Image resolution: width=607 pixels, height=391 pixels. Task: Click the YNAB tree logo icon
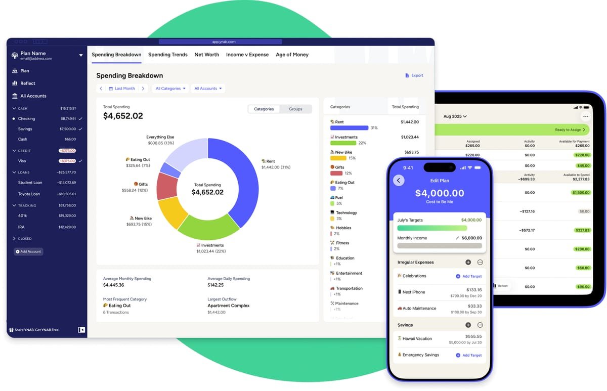15,55
